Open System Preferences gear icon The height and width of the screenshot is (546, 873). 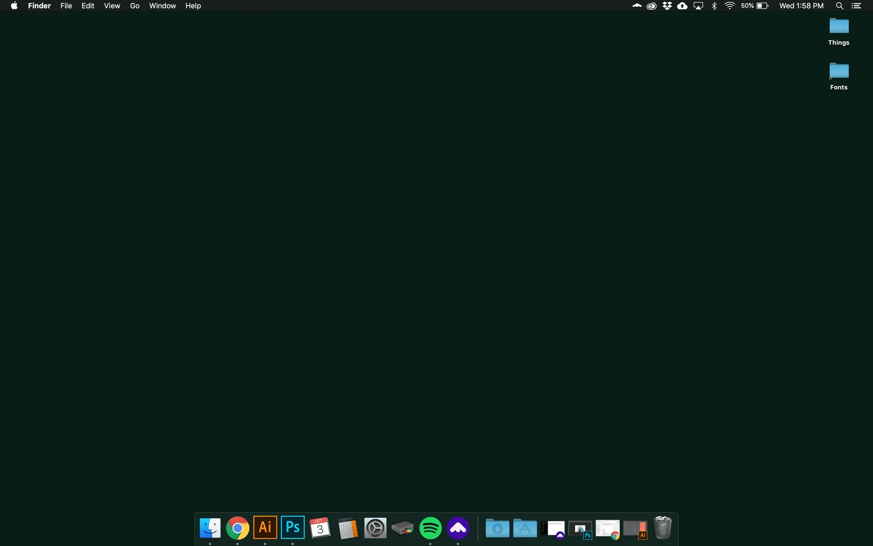[375, 528]
